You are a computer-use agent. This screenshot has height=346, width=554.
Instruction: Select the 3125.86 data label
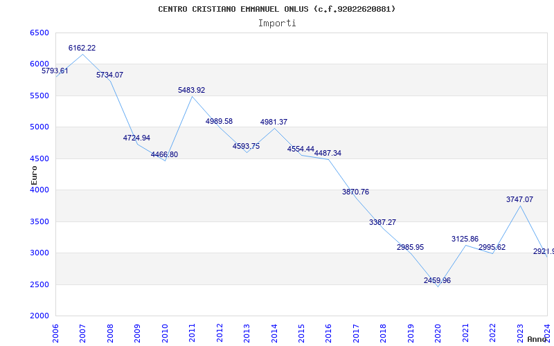pyautogui.click(x=465, y=239)
